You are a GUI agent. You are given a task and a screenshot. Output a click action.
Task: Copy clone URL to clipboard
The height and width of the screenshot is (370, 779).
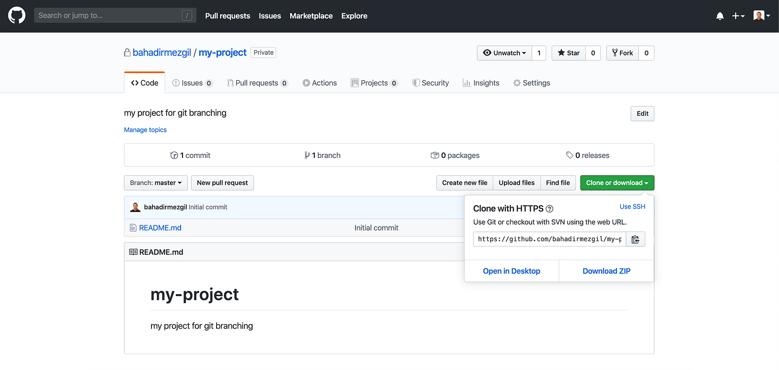pyautogui.click(x=635, y=239)
